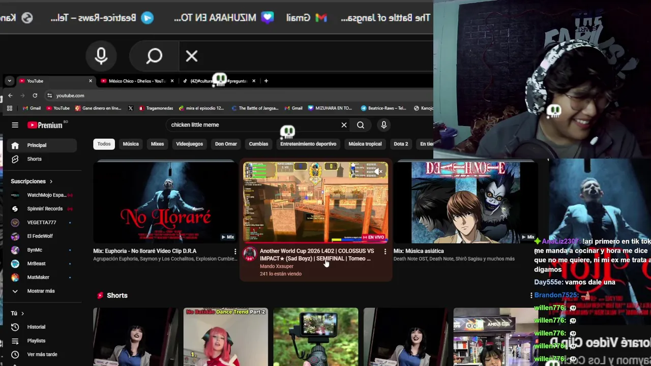Expand the Suscripciones section chevron

(x=51, y=181)
